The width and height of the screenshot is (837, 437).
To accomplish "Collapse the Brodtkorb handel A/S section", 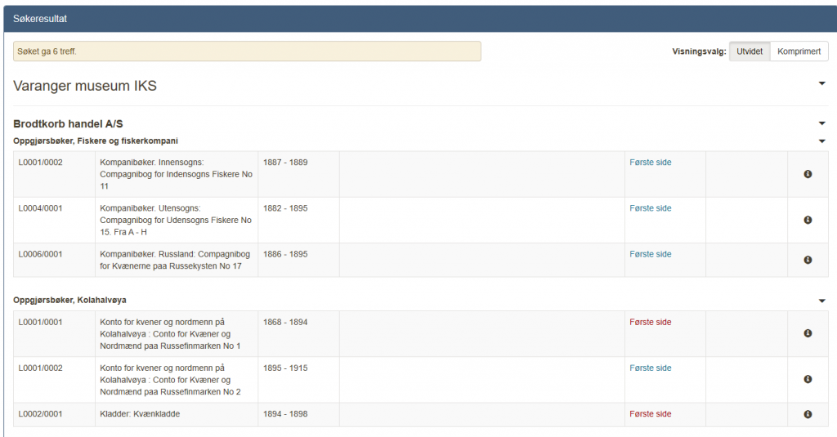I will click(822, 124).
